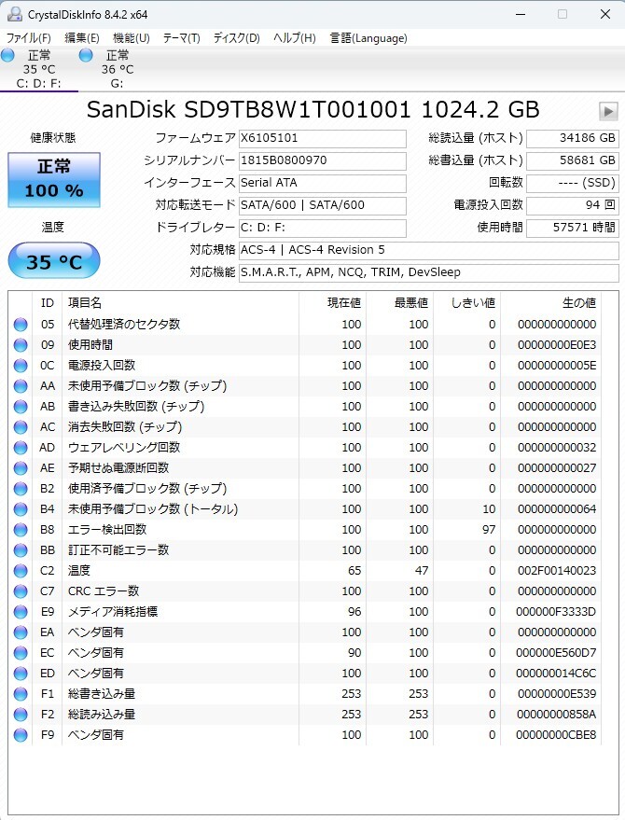The height and width of the screenshot is (820, 625).
Task: Click status orb for C: D: F: disk
Action: tap(7, 55)
